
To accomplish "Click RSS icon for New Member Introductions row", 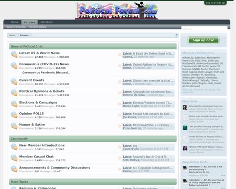I will point(120,147).
